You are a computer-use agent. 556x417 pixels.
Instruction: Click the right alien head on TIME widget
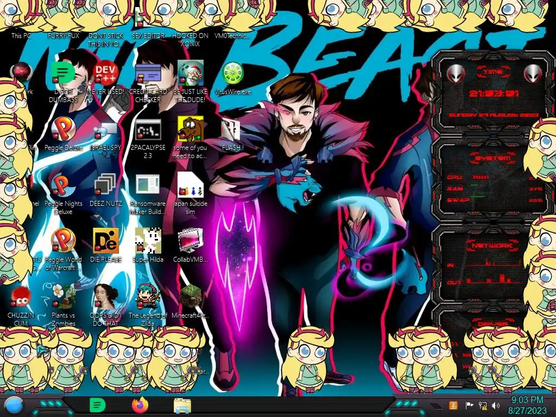pos(533,73)
